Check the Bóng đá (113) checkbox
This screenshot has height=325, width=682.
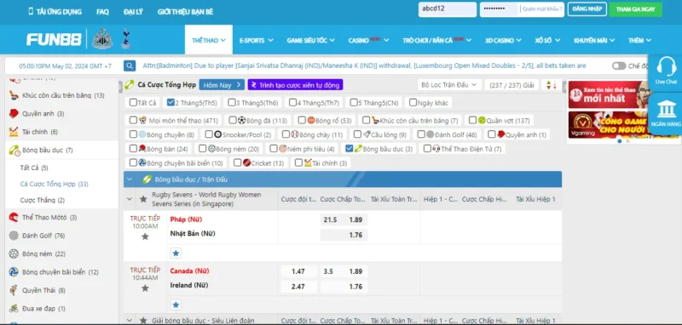tap(233, 120)
